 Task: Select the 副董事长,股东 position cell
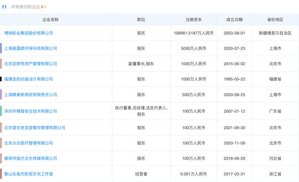point(141,64)
